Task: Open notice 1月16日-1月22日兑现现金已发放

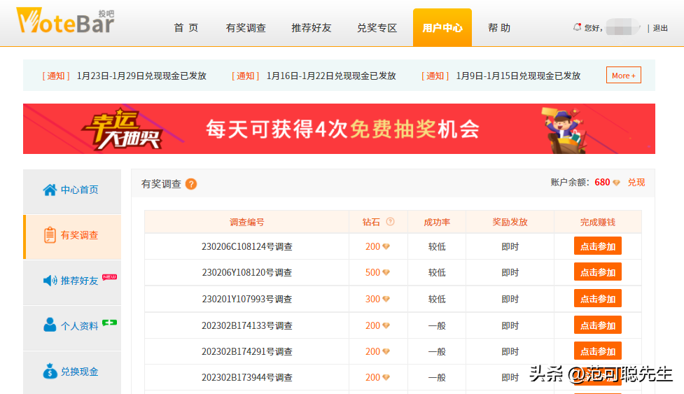Action: 331,76
